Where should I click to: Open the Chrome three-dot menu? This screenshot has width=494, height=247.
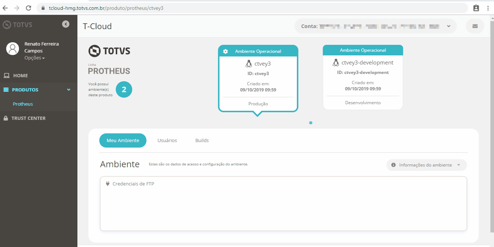pyautogui.click(x=488, y=8)
